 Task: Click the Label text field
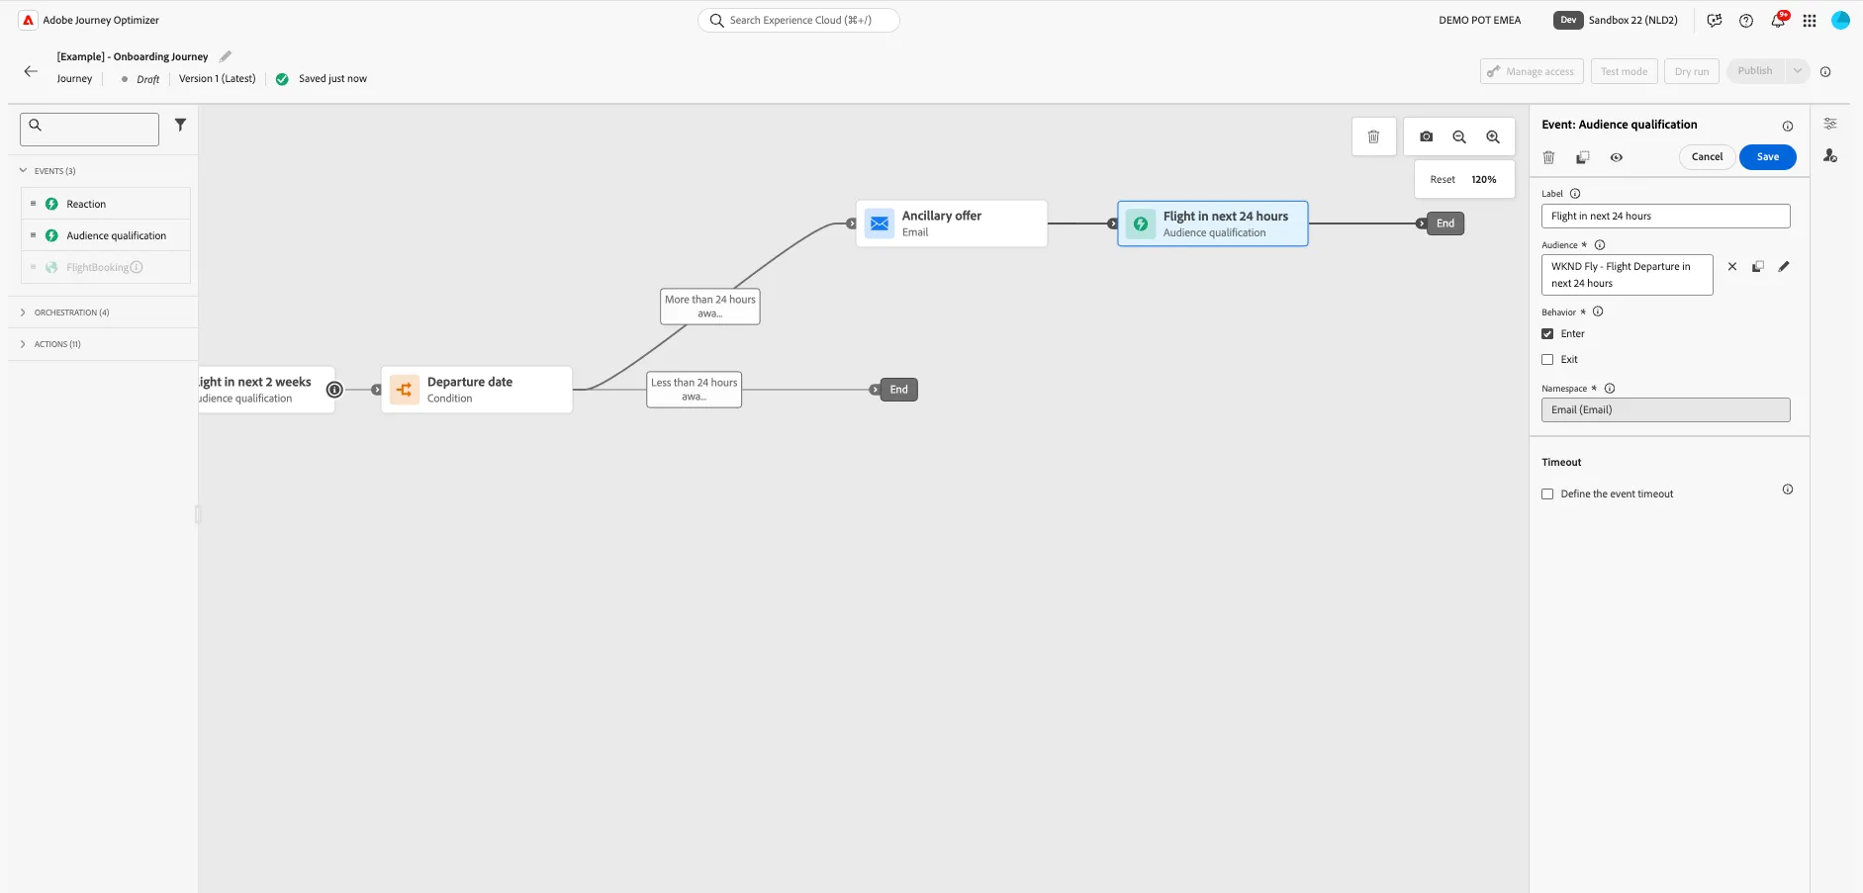(1665, 217)
